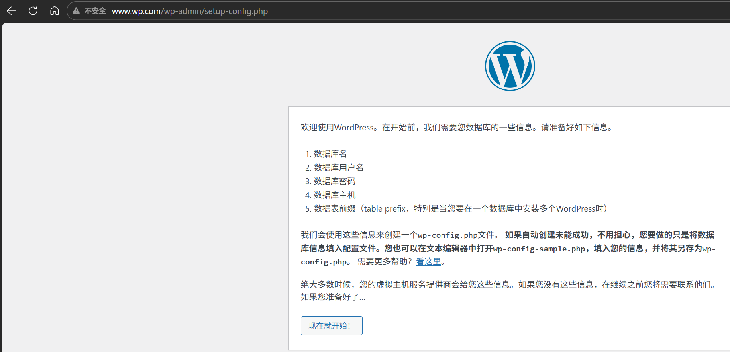Click list item 数据表前缀 (table prefix)
The height and width of the screenshot is (352, 730).
(461, 208)
